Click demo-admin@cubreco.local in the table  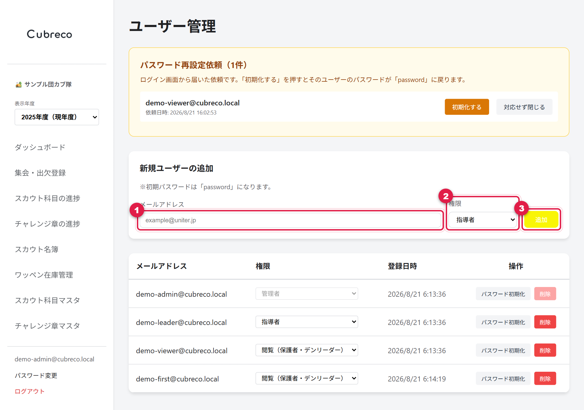pos(181,294)
